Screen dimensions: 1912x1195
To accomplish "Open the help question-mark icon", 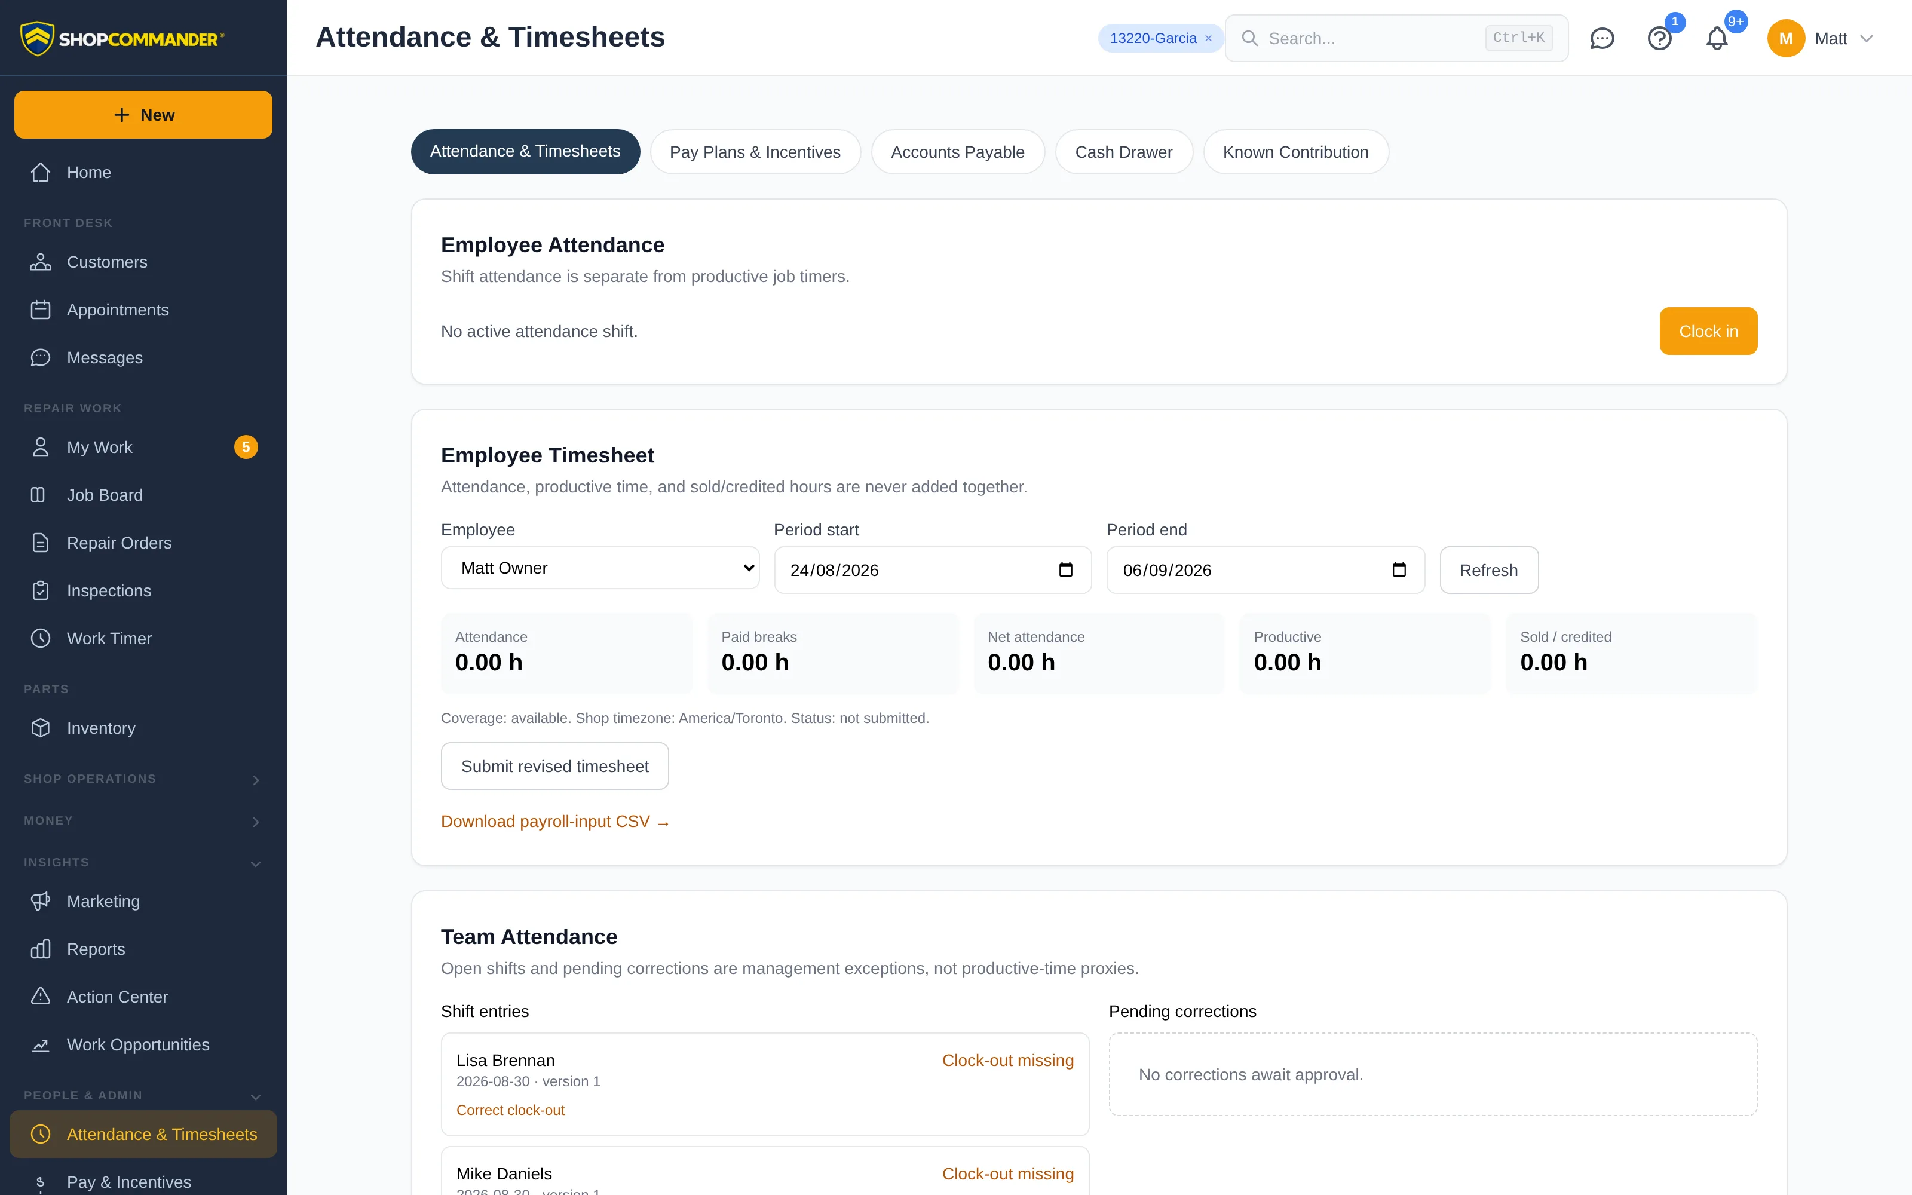I will [1659, 38].
